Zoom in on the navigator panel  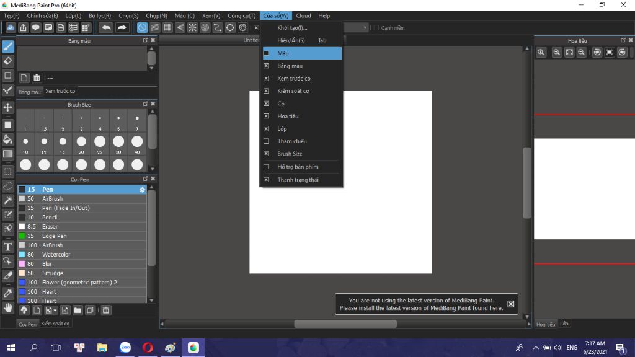(557, 52)
